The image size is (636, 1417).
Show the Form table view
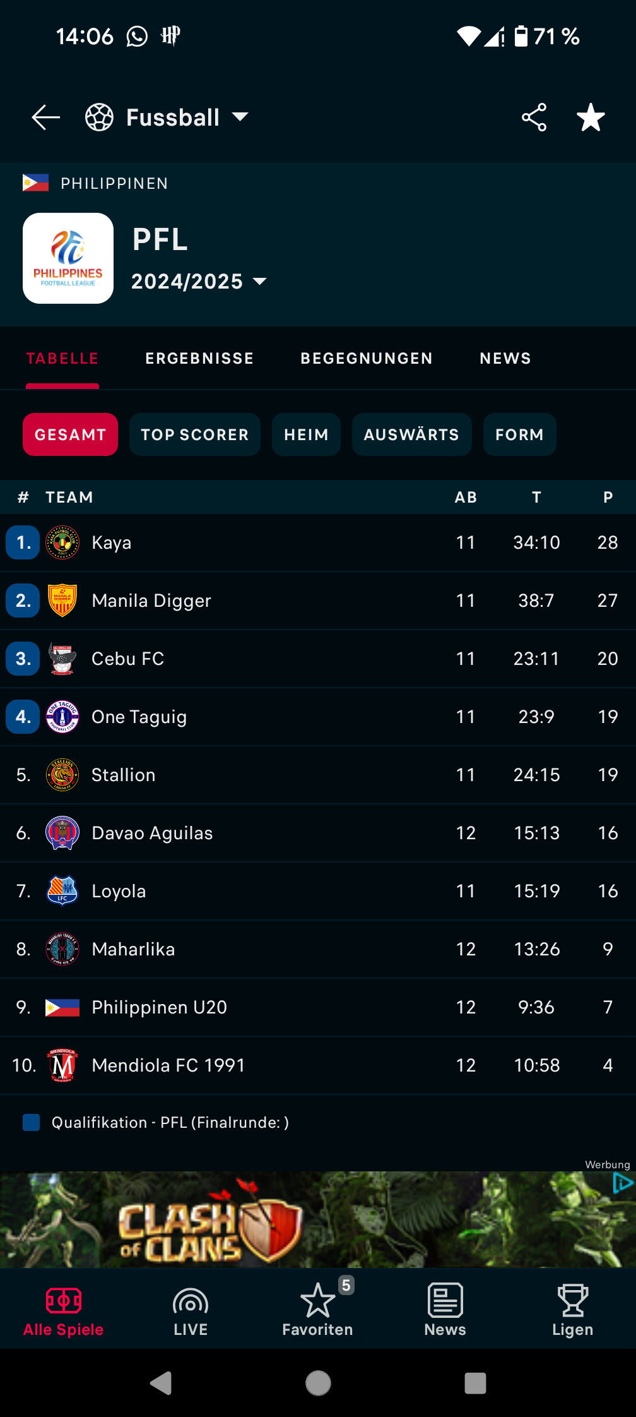click(519, 434)
